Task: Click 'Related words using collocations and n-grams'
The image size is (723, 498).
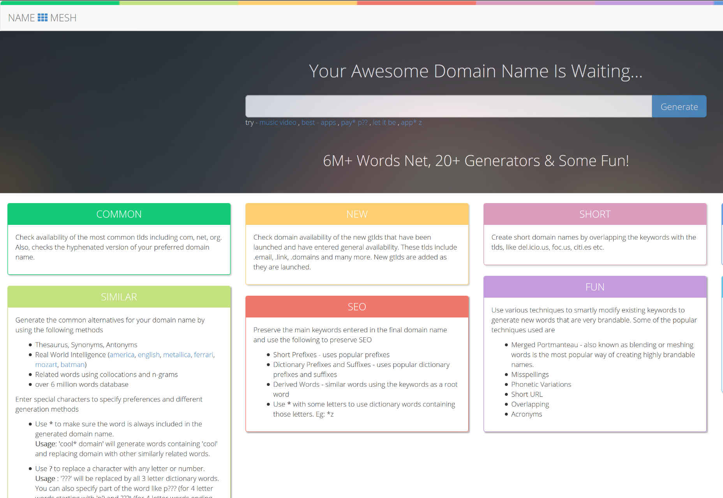Action: (106, 374)
